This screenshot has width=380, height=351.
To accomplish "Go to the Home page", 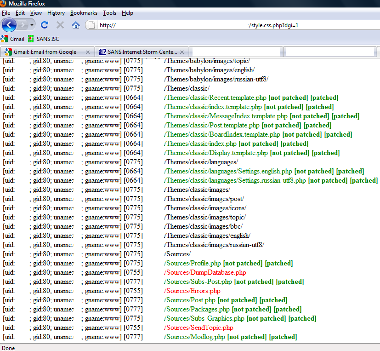I will [75, 25].
